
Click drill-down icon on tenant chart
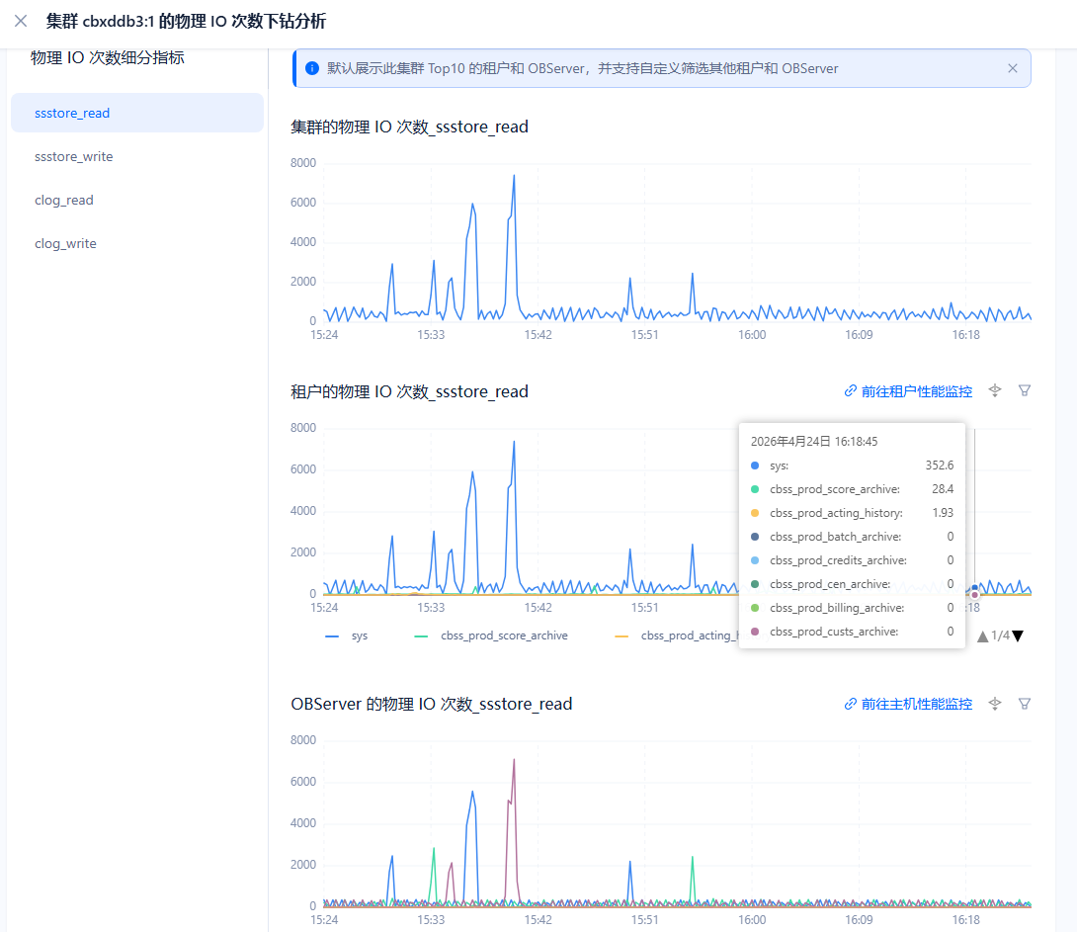995,390
